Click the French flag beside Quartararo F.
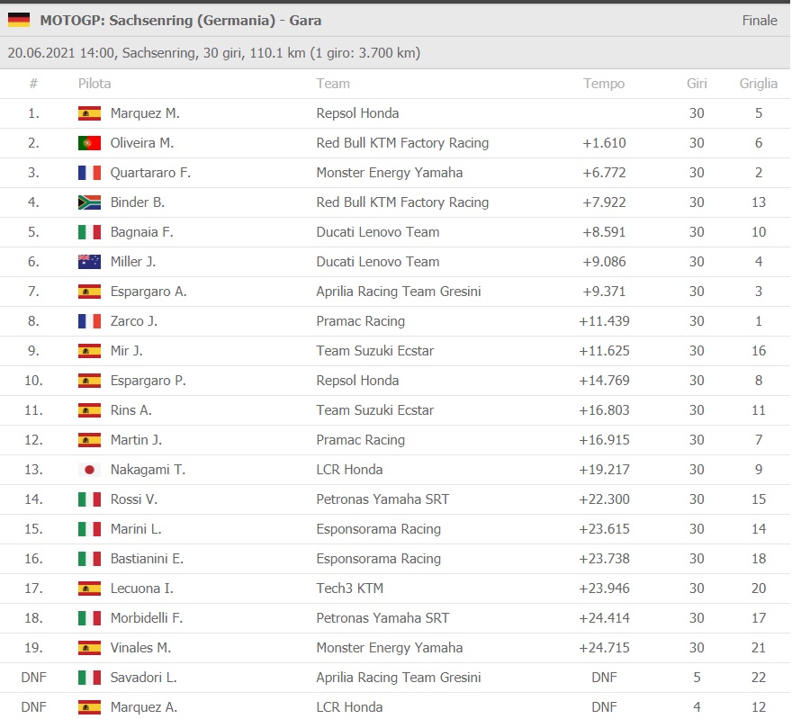The image size is (792, 719). [89, 173]
